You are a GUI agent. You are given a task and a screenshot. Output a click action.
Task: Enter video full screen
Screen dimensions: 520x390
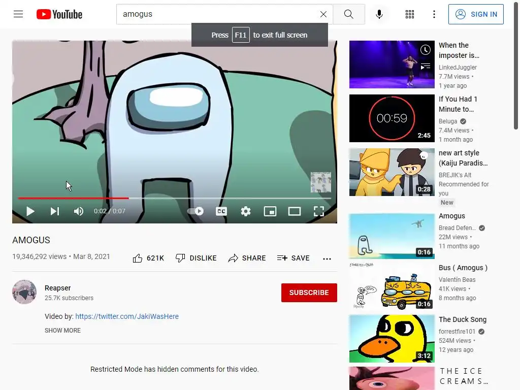(x=319, y=211)
